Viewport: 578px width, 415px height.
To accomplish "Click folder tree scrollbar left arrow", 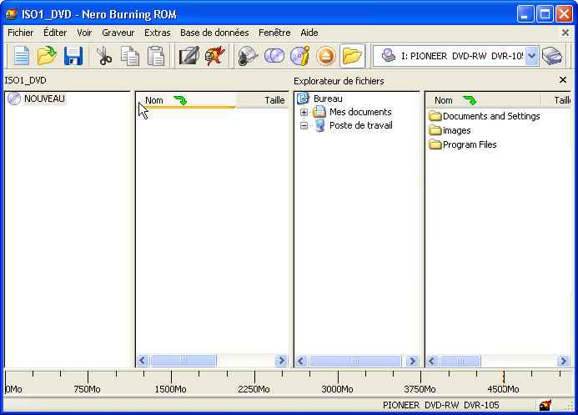I will tap(301, 361).
